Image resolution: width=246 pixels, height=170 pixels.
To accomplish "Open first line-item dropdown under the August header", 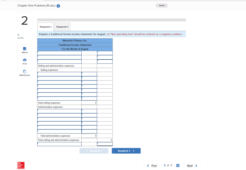I will point(59,53).
